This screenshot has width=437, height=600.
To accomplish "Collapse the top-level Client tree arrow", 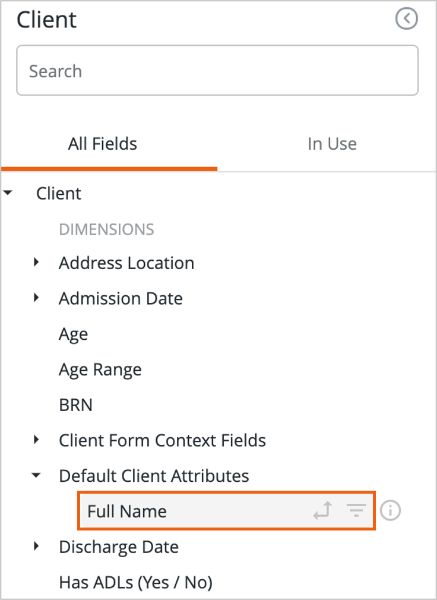I will tap(8, 193).
